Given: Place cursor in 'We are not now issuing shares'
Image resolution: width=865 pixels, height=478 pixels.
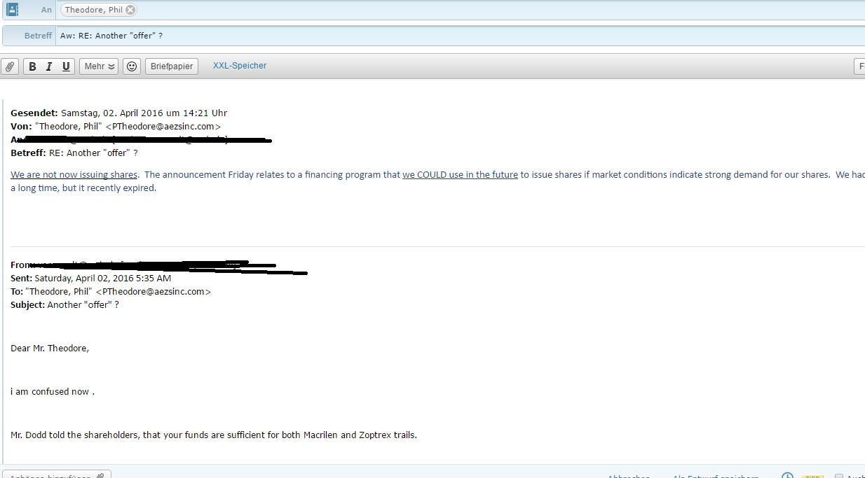Looking at the screenshot, I should pos(74,175).
